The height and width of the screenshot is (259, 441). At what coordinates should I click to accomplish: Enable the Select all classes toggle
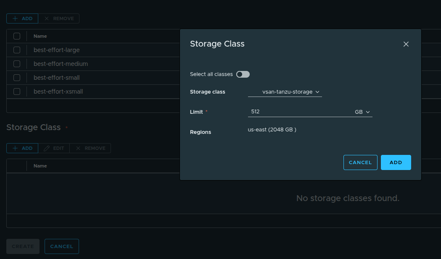(243, 74)
